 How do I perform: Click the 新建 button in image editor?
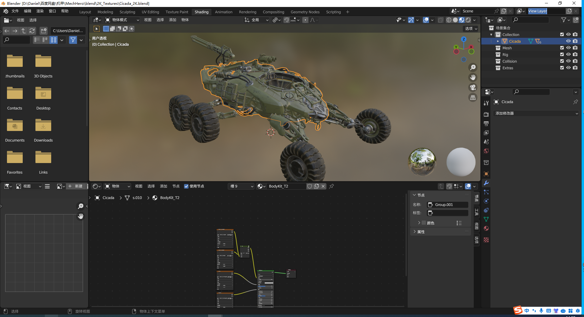75,186
